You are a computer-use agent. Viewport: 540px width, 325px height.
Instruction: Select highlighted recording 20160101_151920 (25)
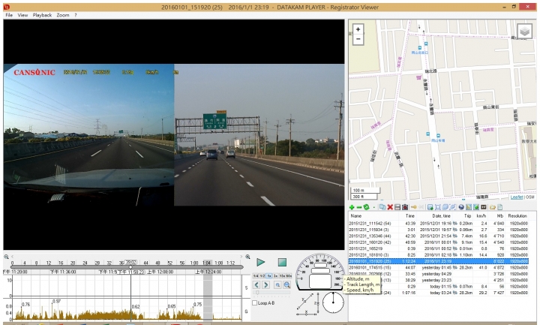tap(438, 261)
